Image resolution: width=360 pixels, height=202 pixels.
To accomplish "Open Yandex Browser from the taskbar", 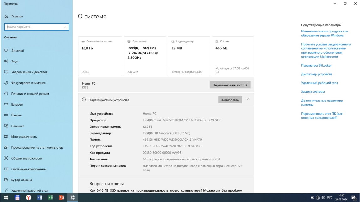I will pos(28,197).
